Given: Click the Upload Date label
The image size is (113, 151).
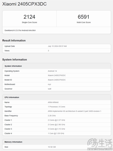Looking at the screenshot, I should 10,46.
